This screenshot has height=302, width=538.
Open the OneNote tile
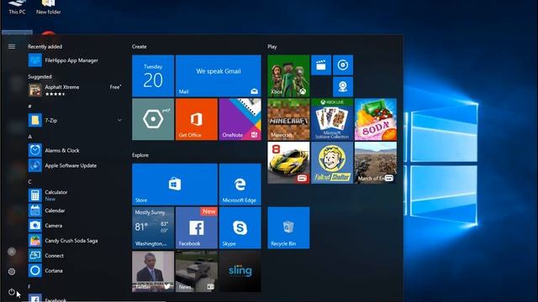[x=240, y=119]
